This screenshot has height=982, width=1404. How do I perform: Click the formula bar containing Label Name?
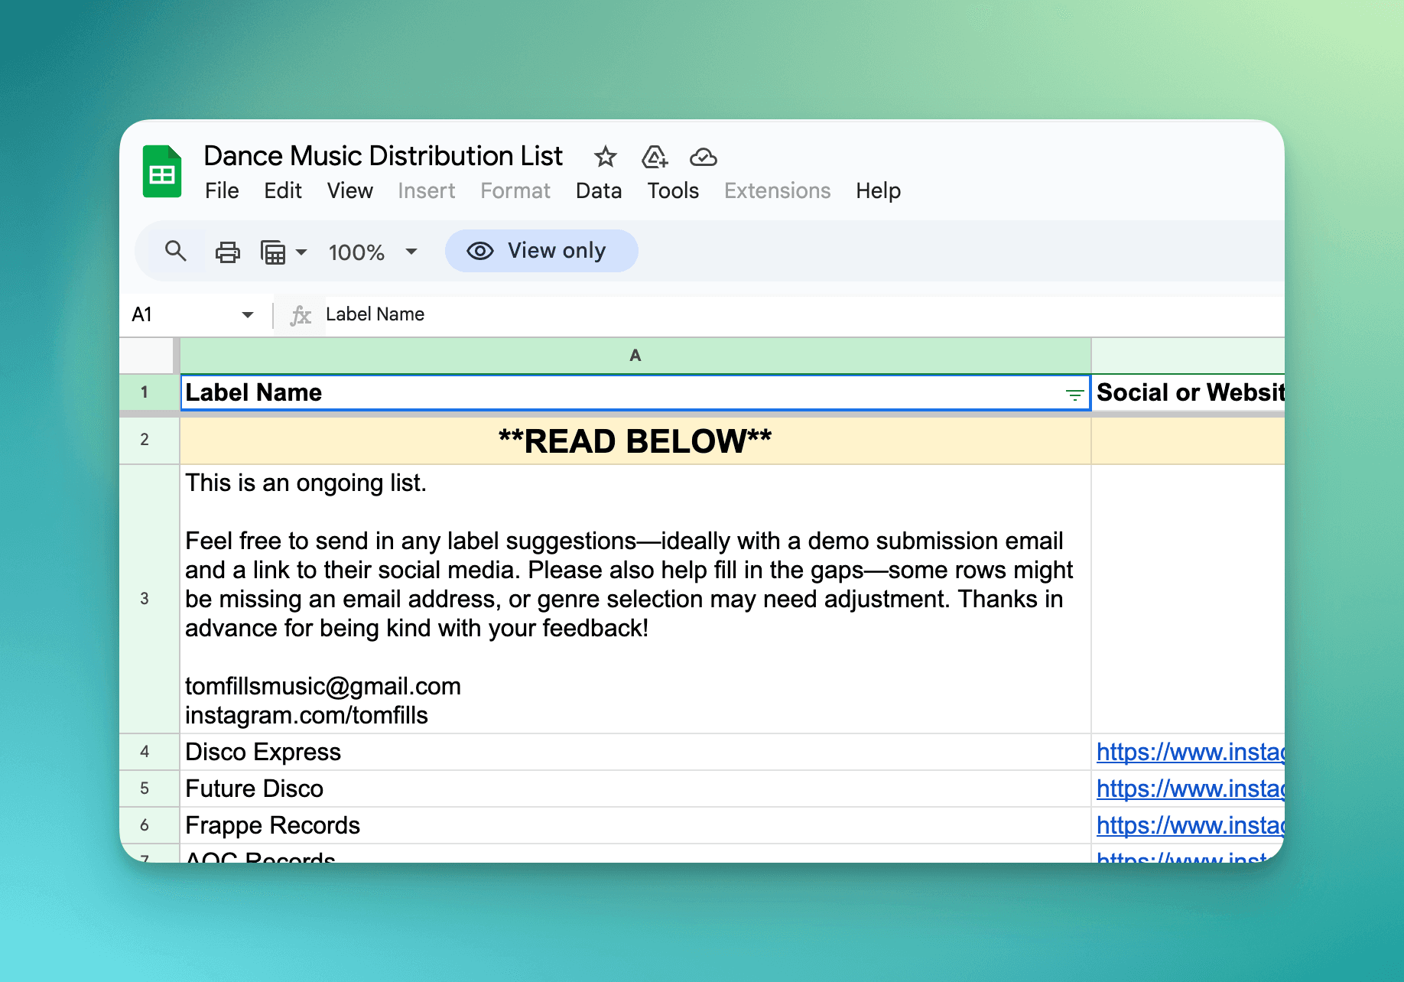(688, 314)
